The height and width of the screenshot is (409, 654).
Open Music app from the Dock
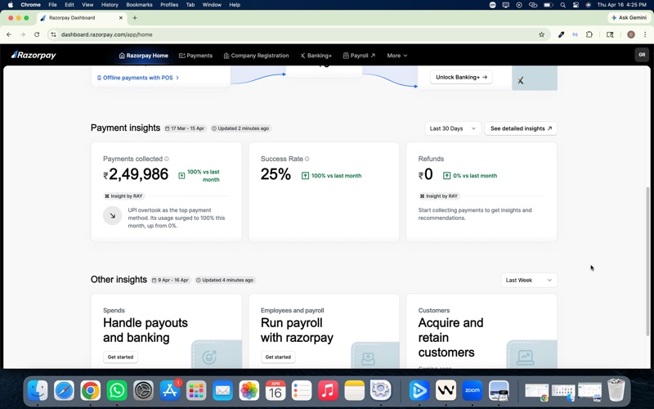pyautogui.click(x=329, y=391)
